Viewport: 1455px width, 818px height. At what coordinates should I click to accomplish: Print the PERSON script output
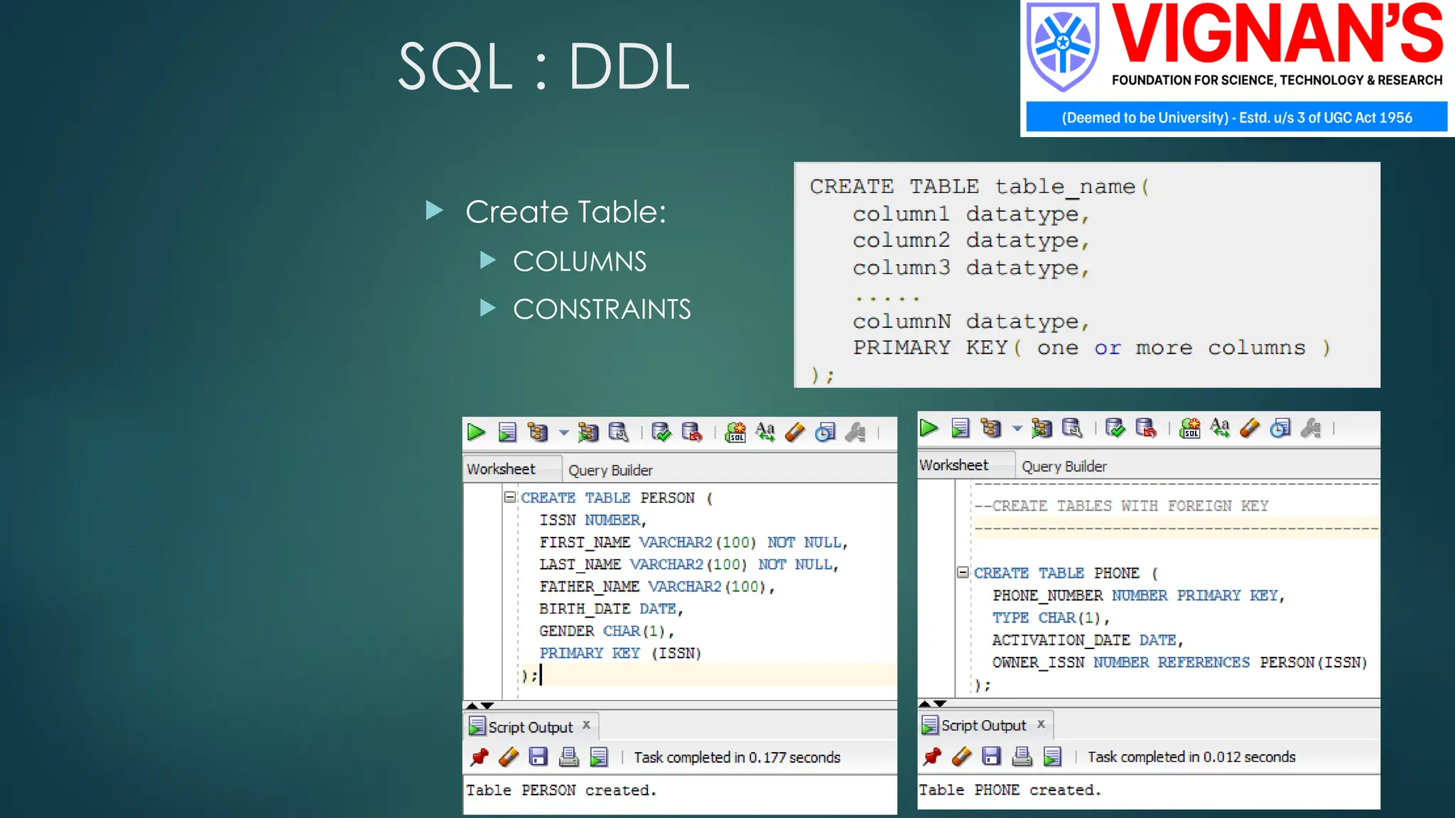click(x=568, y=757)
